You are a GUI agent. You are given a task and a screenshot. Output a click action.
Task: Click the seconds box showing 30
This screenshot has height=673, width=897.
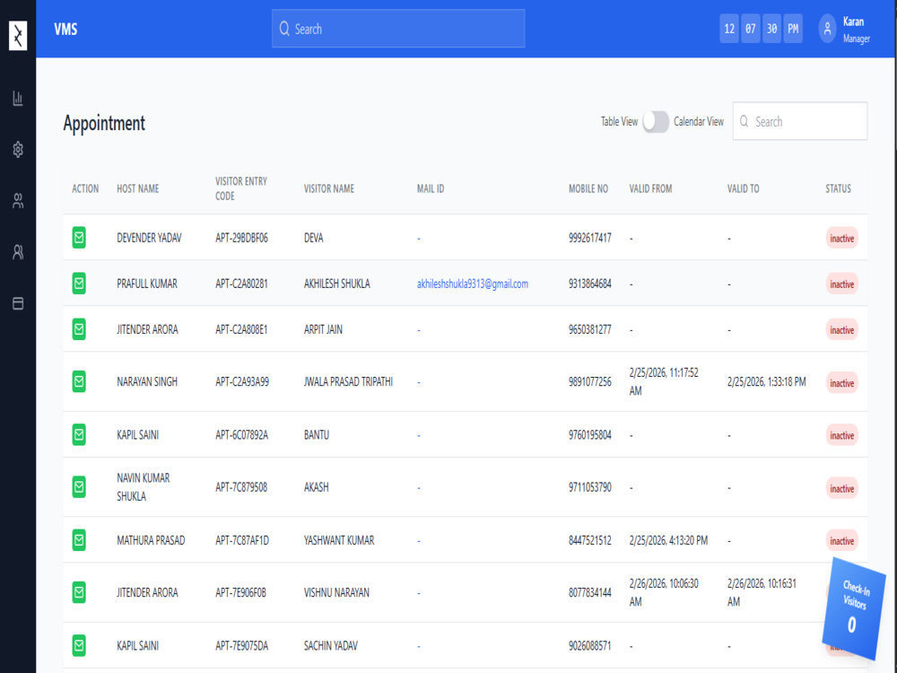pyautogui.click(x=771, y=29)
